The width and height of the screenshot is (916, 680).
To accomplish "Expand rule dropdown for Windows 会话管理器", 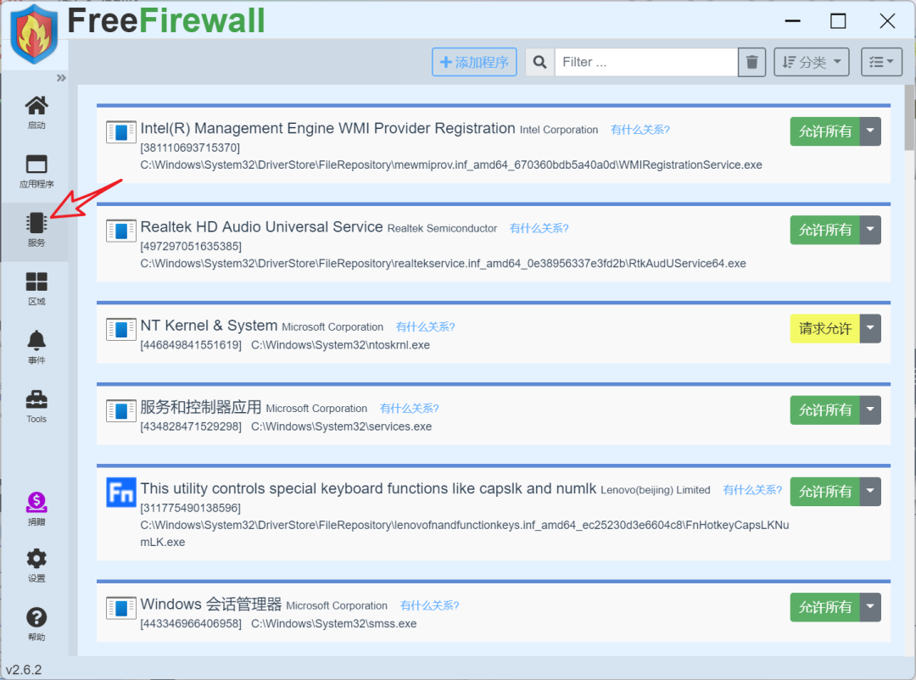I will (870, 608).
